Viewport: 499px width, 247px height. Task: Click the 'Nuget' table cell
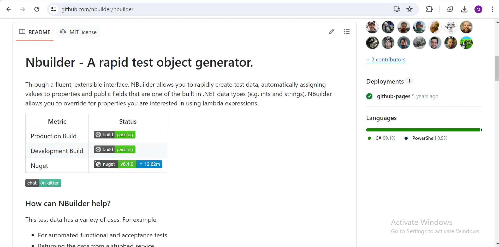57,166
